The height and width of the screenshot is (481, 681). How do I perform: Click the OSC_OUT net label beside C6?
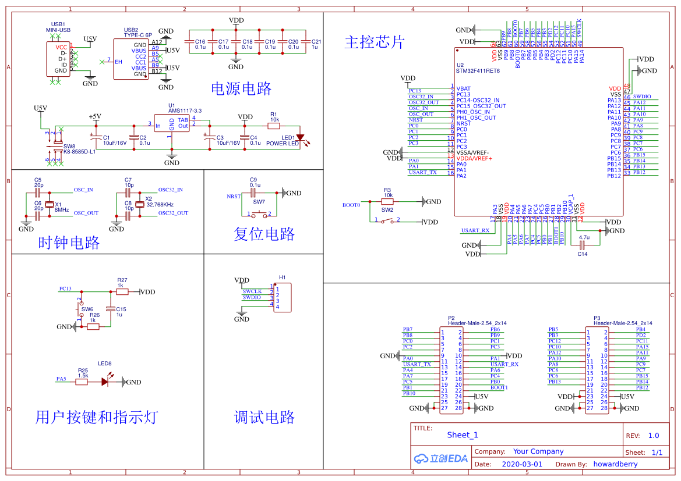(86, 213)
